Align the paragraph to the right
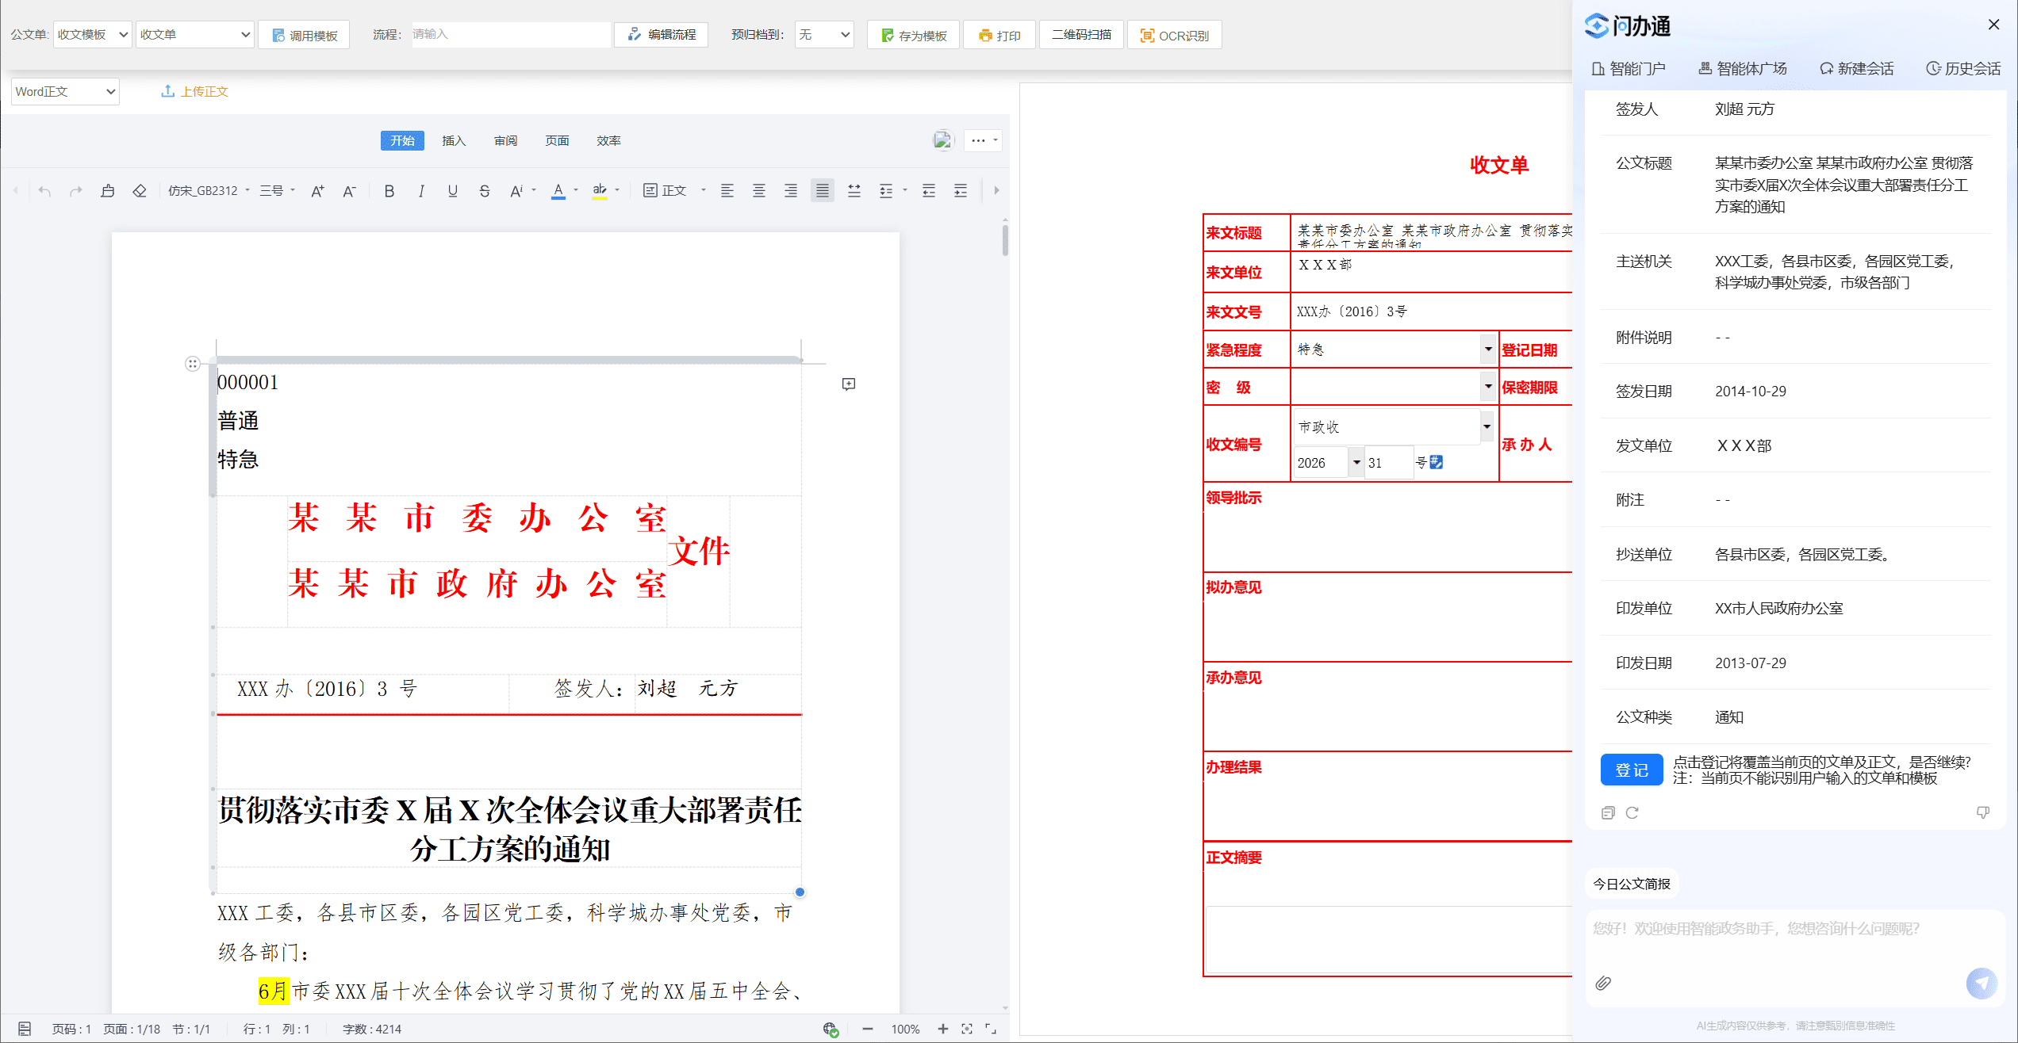 791,191
